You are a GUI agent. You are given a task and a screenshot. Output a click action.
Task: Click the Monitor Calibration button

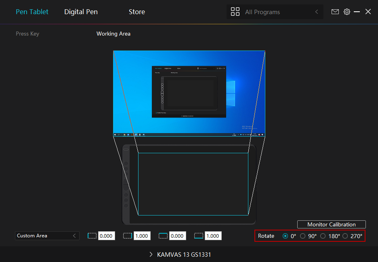click(332, 224)
